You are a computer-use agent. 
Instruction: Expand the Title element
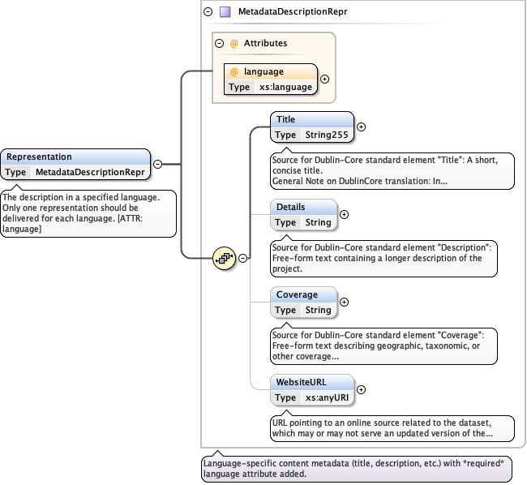[x=362, y=127]
